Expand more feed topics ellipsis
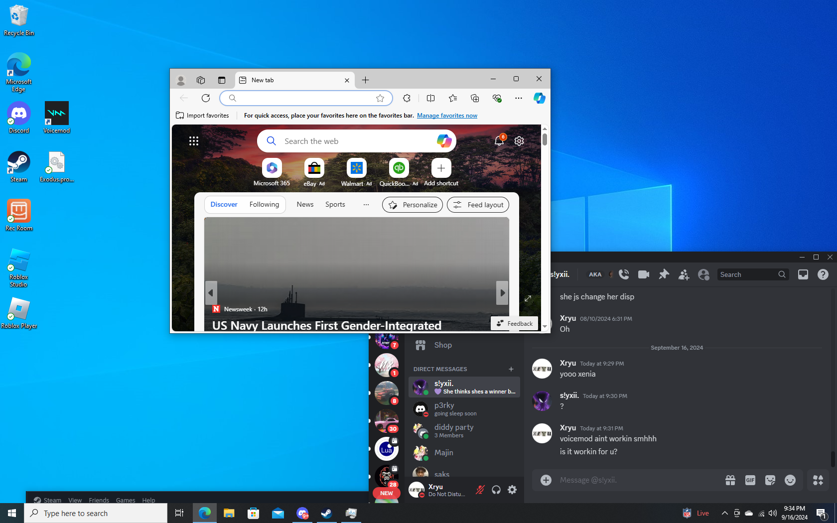The image size is (837, 523). pos(366,205)
